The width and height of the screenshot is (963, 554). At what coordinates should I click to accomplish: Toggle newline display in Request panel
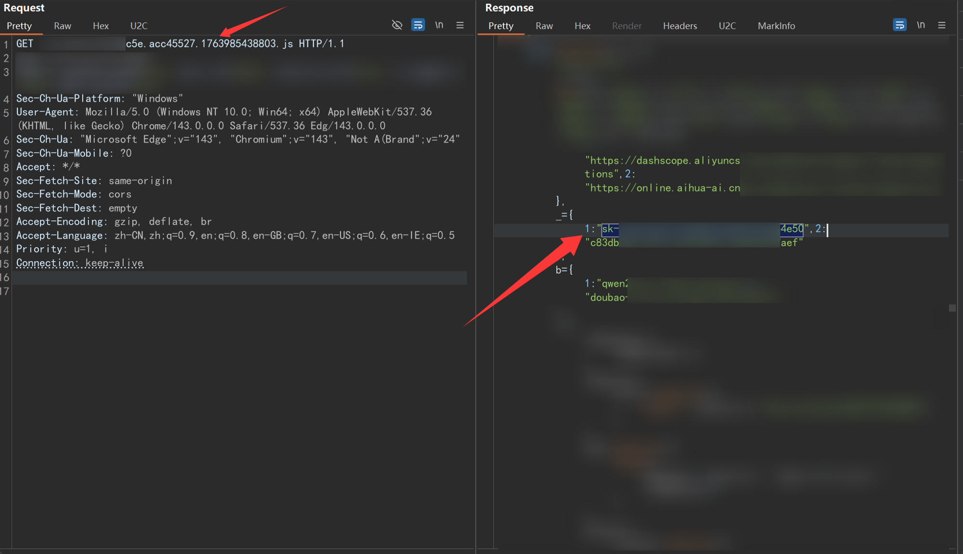tap(439, 25)
